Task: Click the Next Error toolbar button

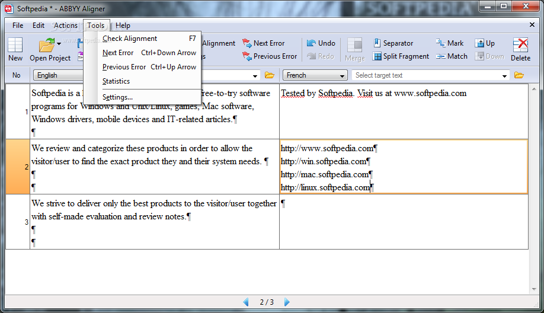Action: 264,43
